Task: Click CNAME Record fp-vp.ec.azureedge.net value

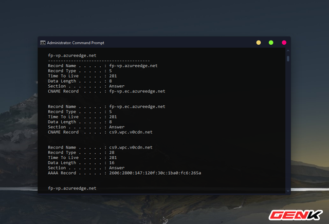Action: coord(137,91)
